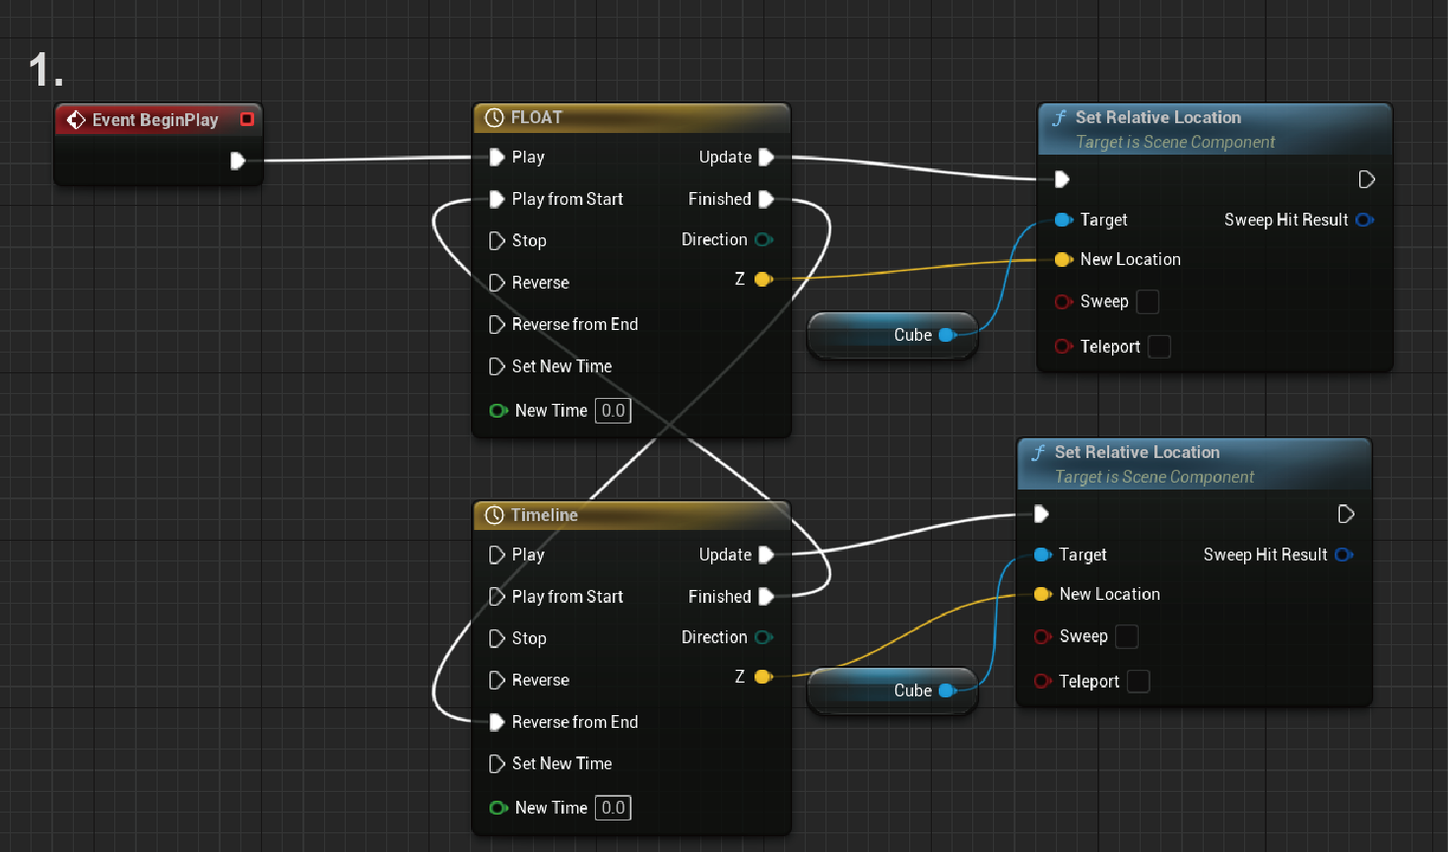Click the Play pin on Timeline node
This screenshot has width=1448, height=852.
point(497,555)
